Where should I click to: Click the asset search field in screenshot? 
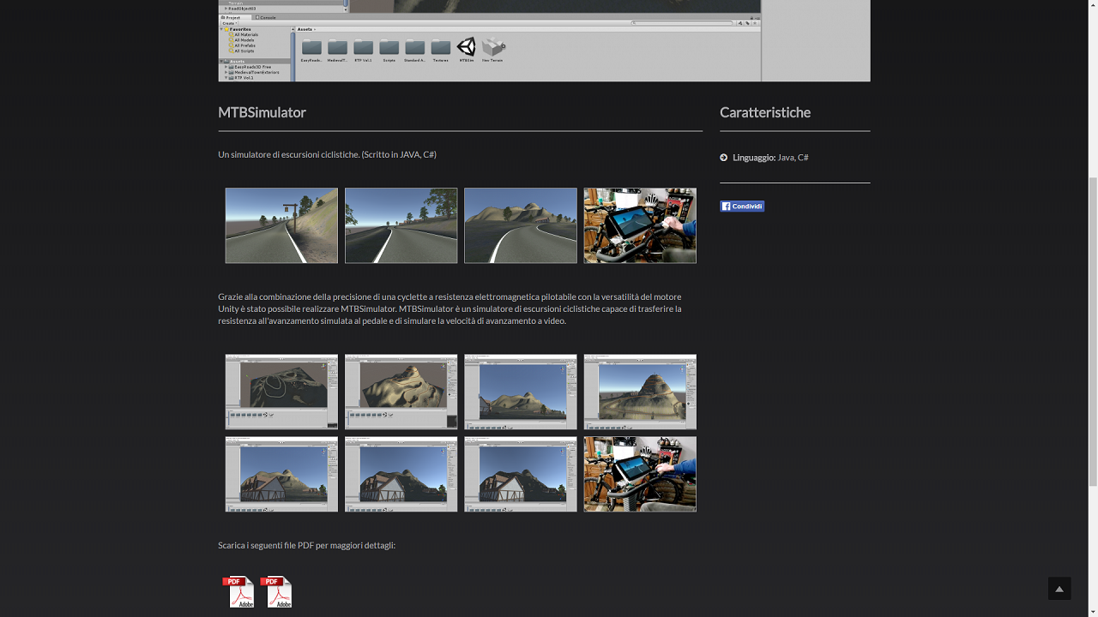click(682, 23)
